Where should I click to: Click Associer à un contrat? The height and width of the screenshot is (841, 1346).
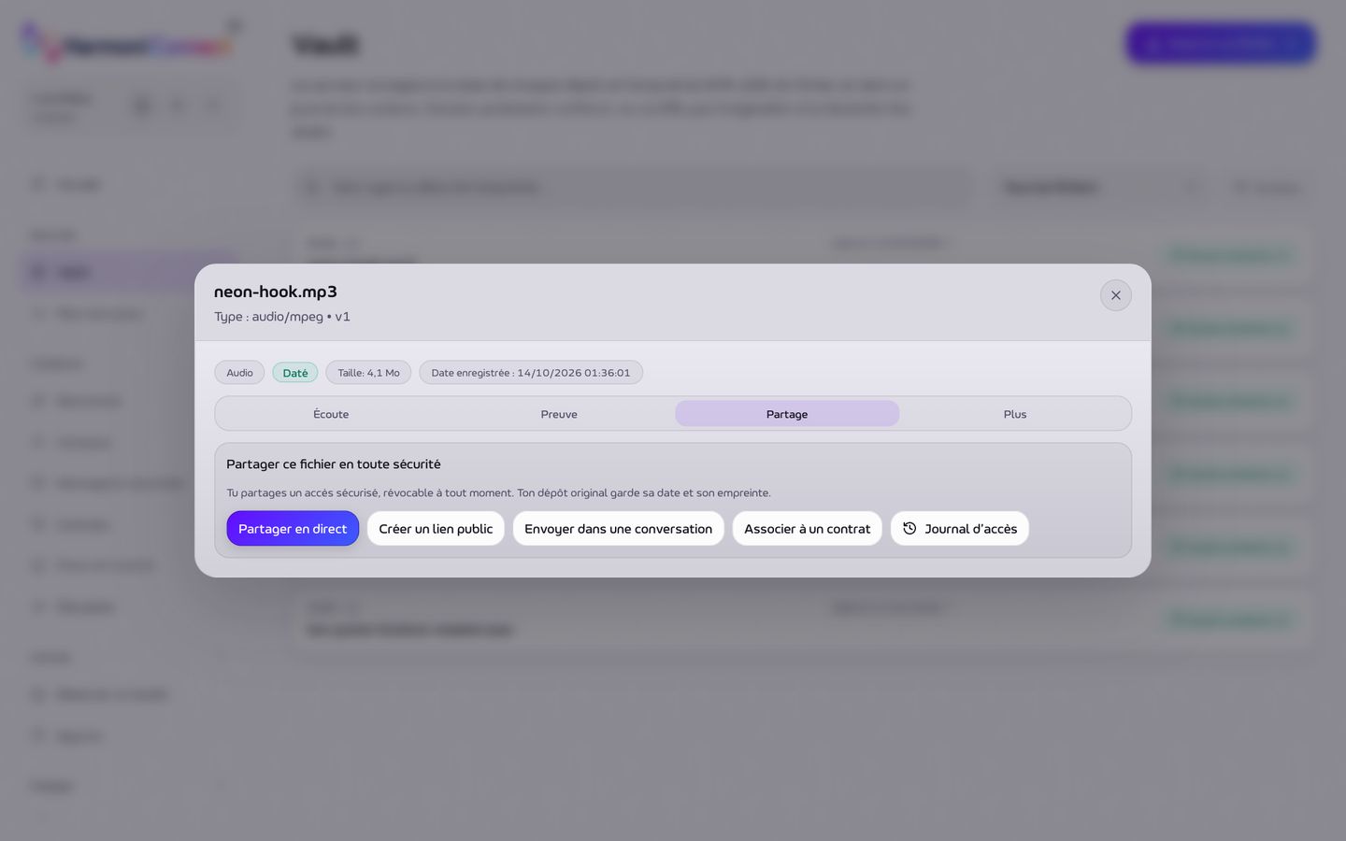click(807, 529)
